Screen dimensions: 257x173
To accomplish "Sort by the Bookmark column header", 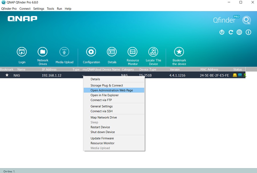I will click(x=7, y=69).
